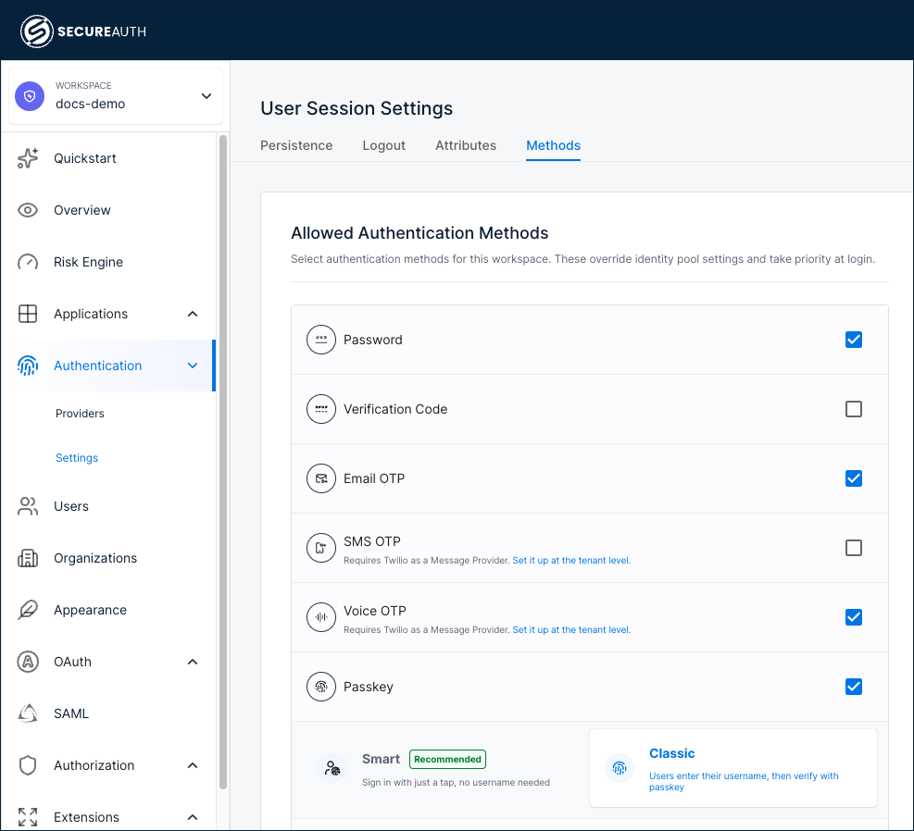Collapse the Authentication menu section
Viewport: 914px width, 831px height.
click(x=193, y=366)
